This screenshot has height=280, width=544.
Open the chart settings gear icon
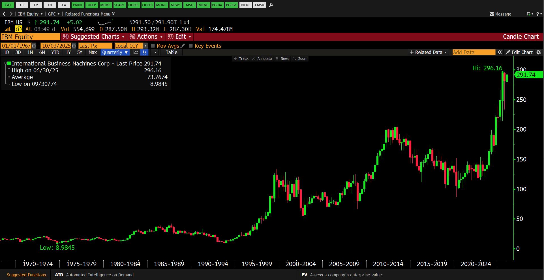coord(539,52)
